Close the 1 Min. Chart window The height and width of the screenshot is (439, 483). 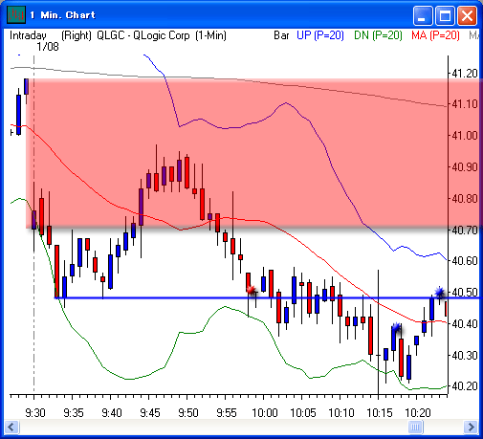point(467,15)
